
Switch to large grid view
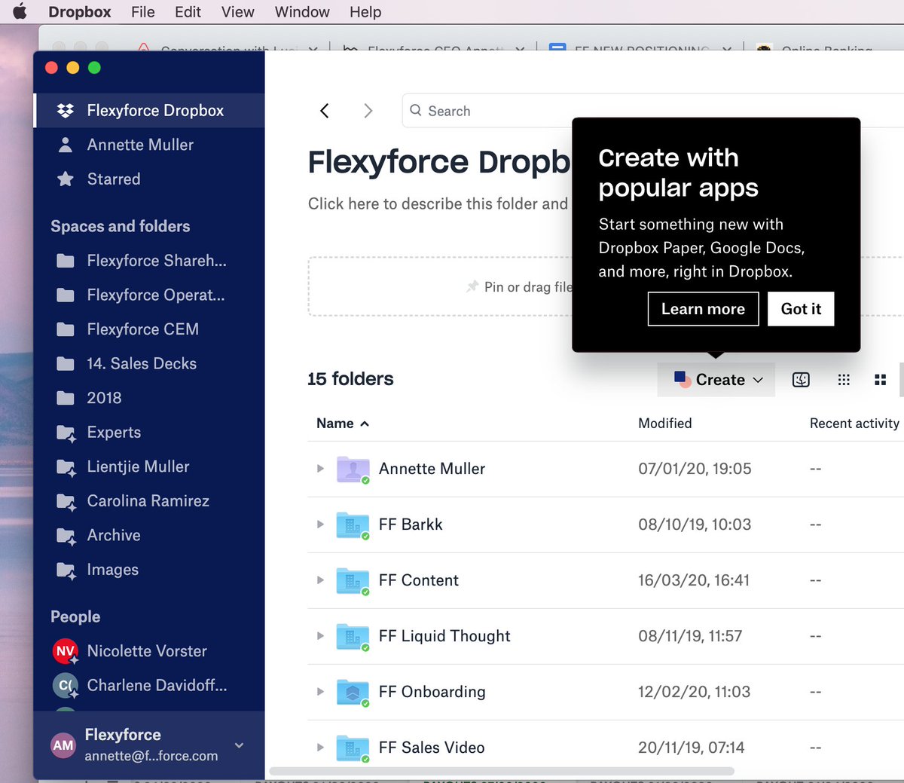click(x=880, y=380)
